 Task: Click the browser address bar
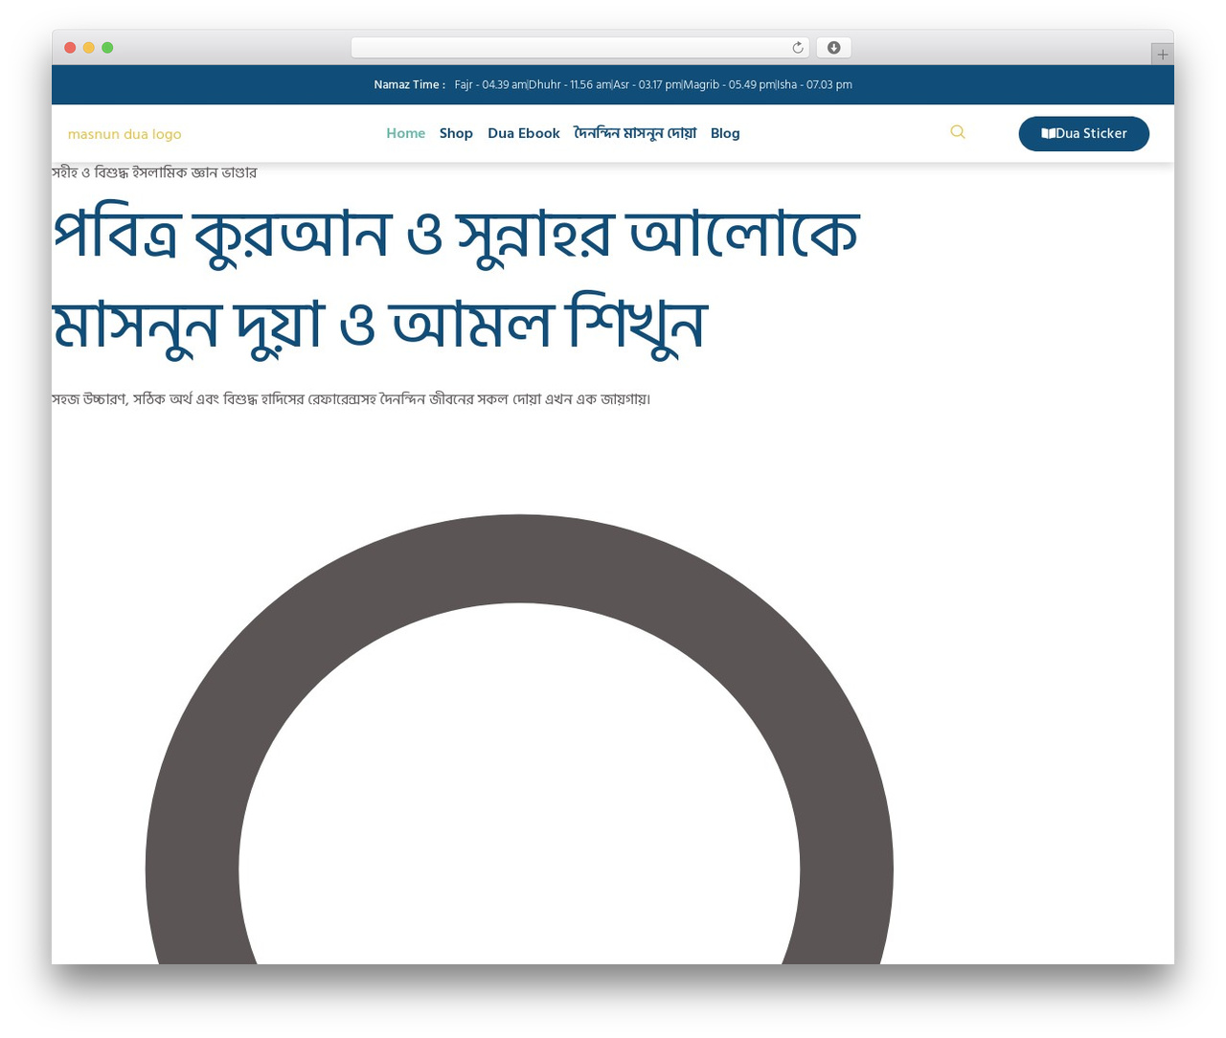click(x=579, y=48)
